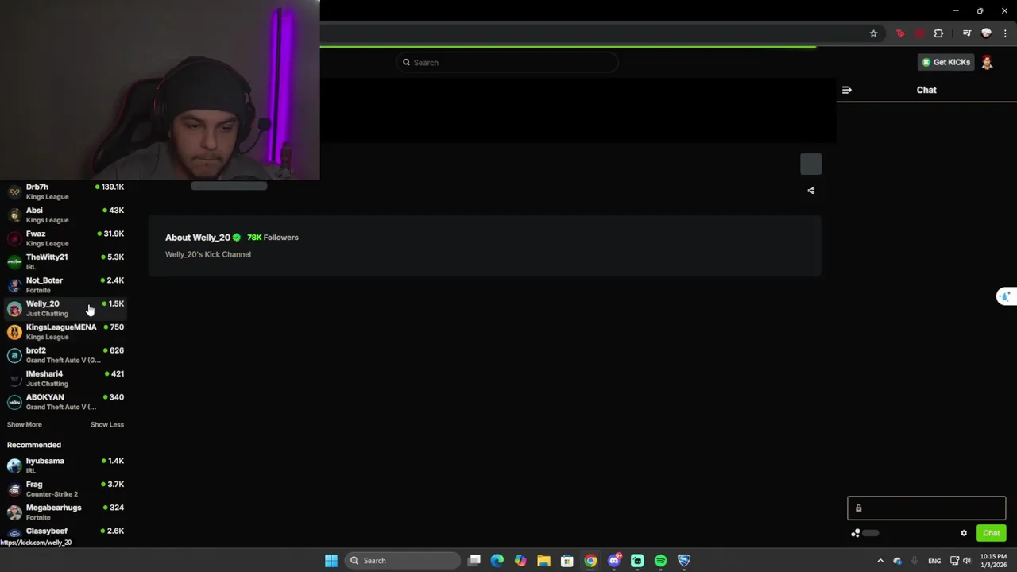This screenshot has height=572, width=1017.
Task: Open Microsoft Store from taskbar
Action: [x=567, y=561]
